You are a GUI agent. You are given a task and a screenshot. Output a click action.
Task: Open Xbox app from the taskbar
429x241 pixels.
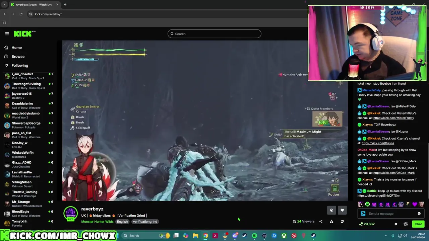pos(284,236)
